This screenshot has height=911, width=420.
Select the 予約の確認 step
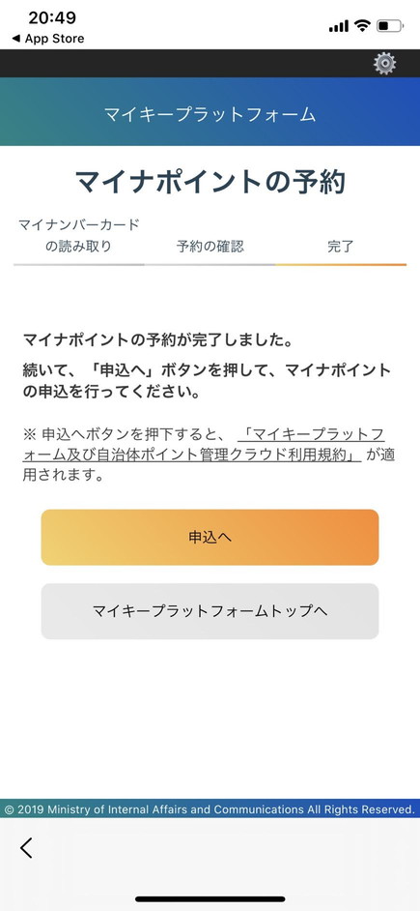[210, 247]
